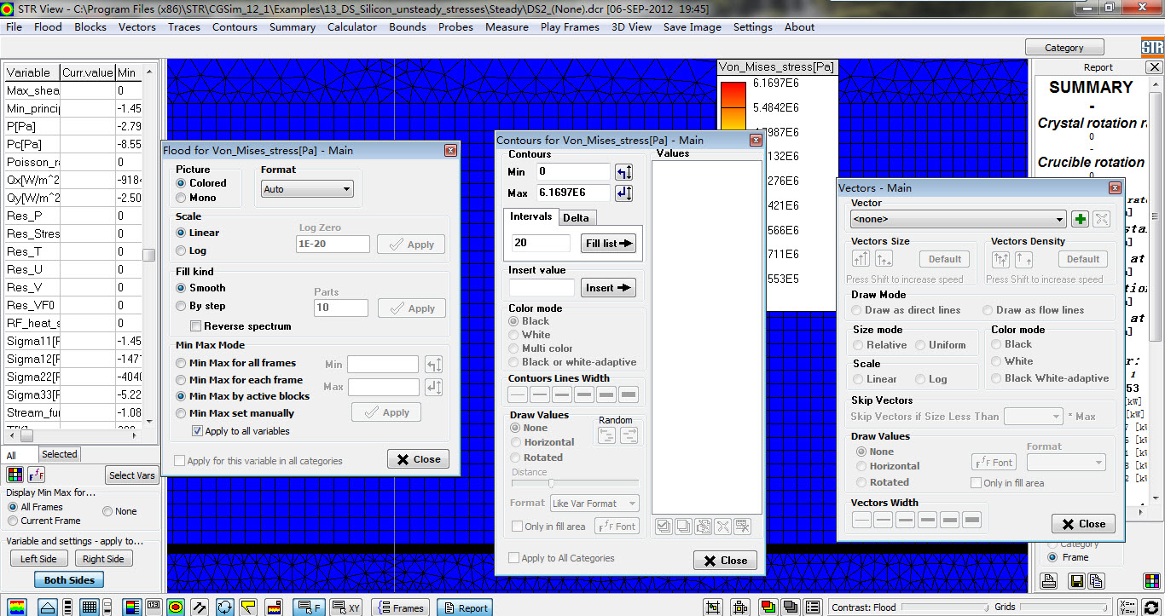Viewport: 1165px width, 616px height.
Task: Click the Select Vars button
Action: [x=132, y=475]
